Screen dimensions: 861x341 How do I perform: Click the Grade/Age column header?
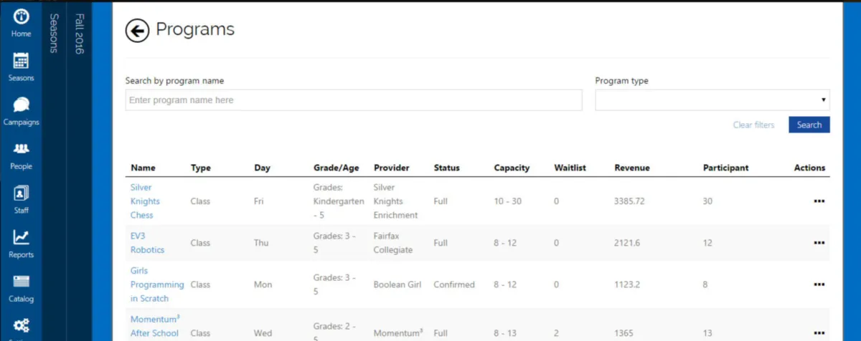[337, 168]
